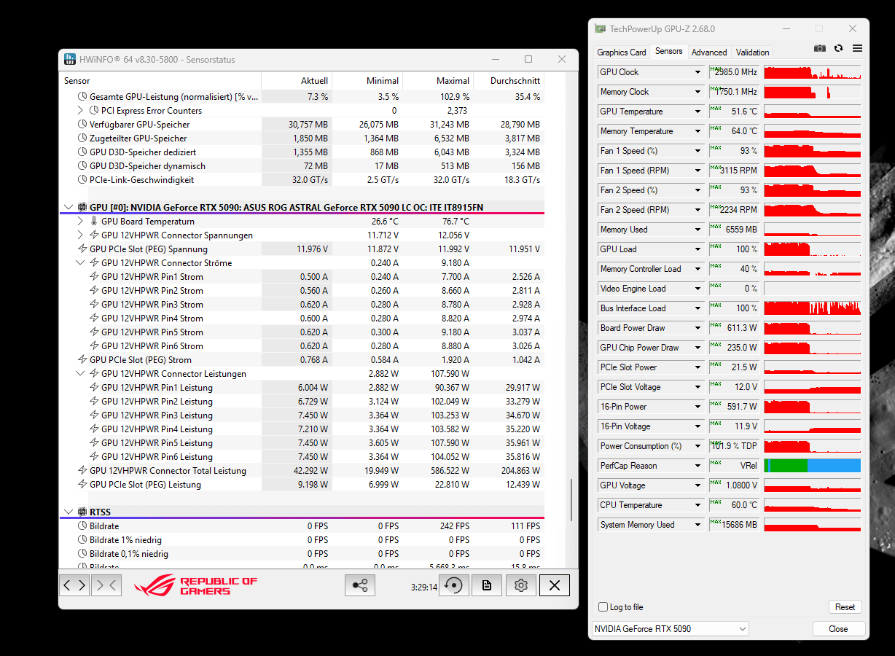This screenshot has height=656, width=895.
Task: Click thermometer icon of GPU Board Temperaturn
Action: pos(94,222)
